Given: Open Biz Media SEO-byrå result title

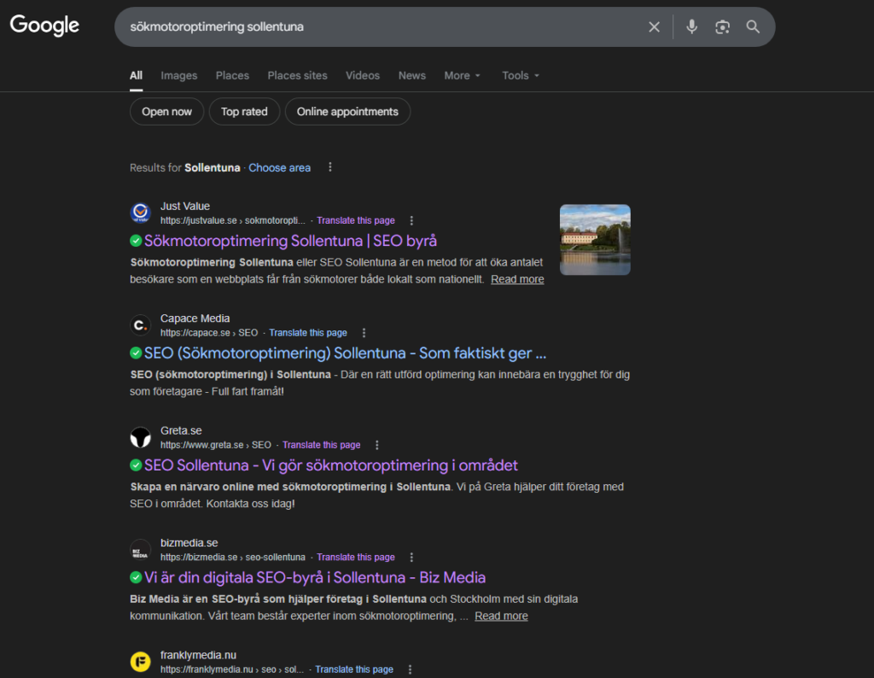Looking at the screenshot, I should [x=315, y=577].
